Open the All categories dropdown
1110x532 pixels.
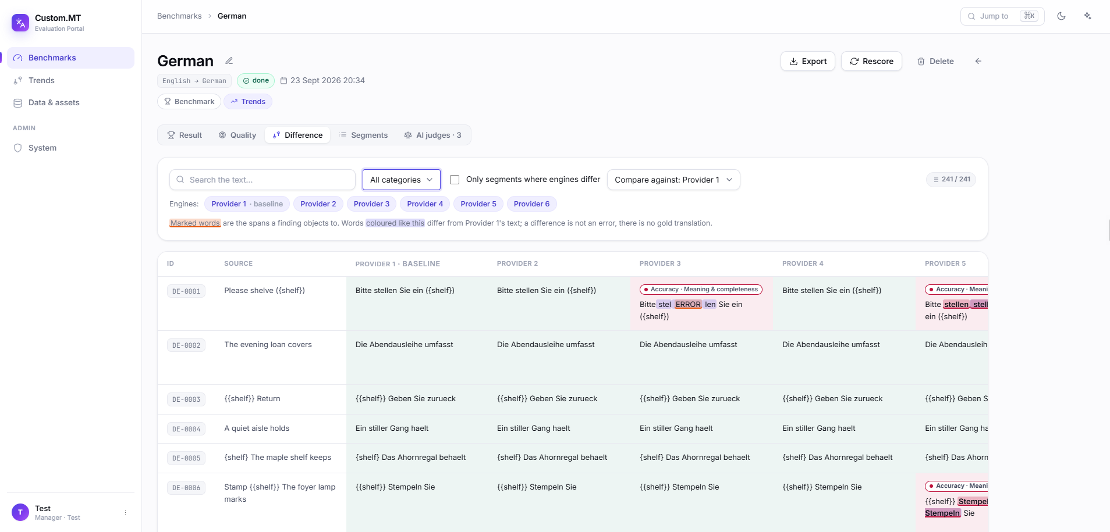tap(402, 180)
